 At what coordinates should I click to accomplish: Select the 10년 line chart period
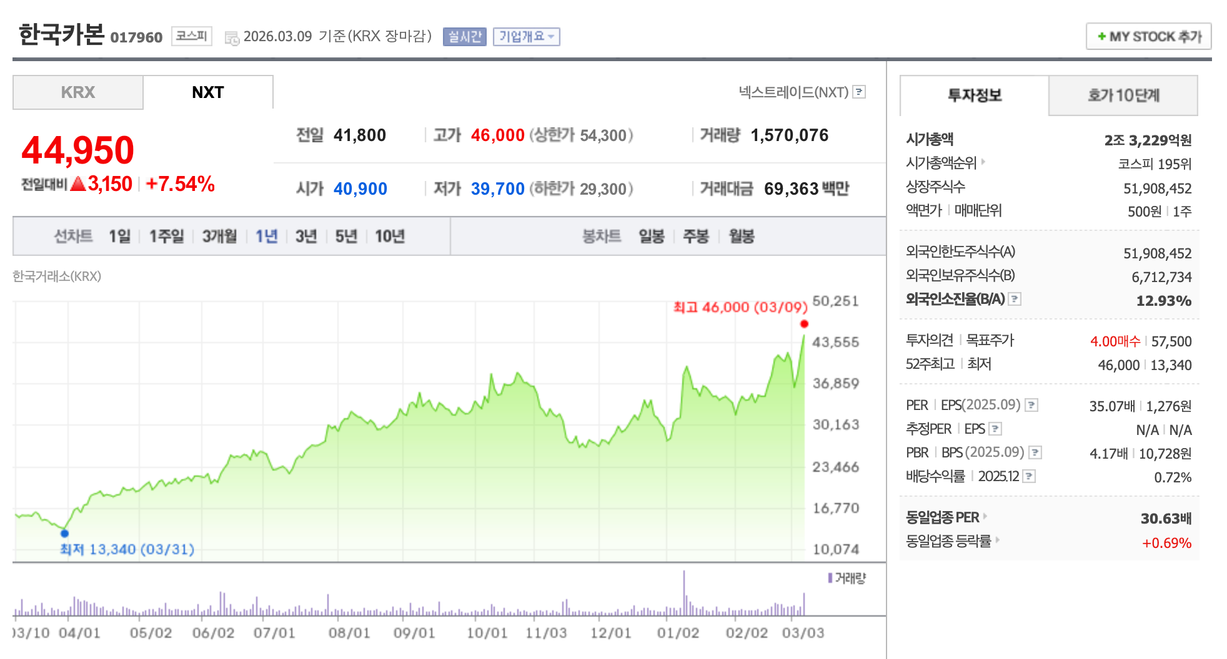tap(390, 236)
